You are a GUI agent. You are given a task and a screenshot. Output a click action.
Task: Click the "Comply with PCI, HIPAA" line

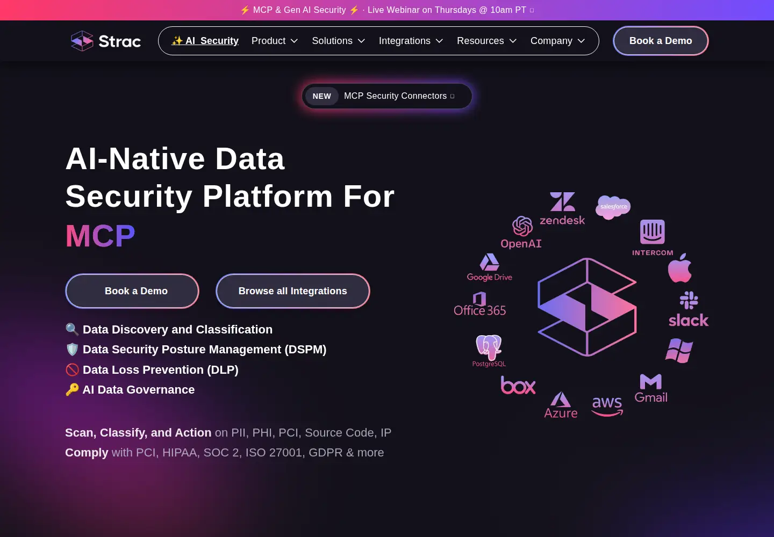(225, 453)
